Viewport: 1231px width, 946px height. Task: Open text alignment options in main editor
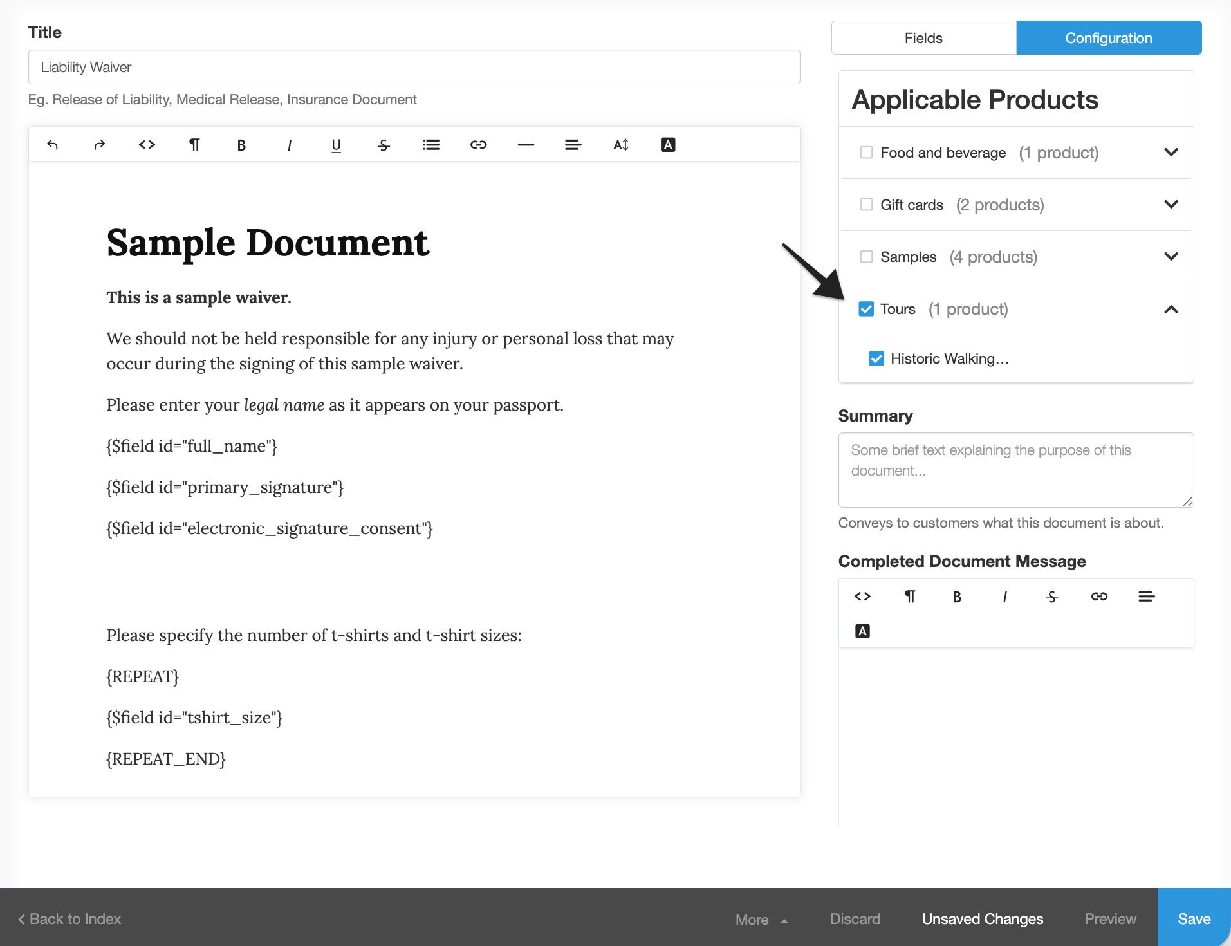(573, 145)
